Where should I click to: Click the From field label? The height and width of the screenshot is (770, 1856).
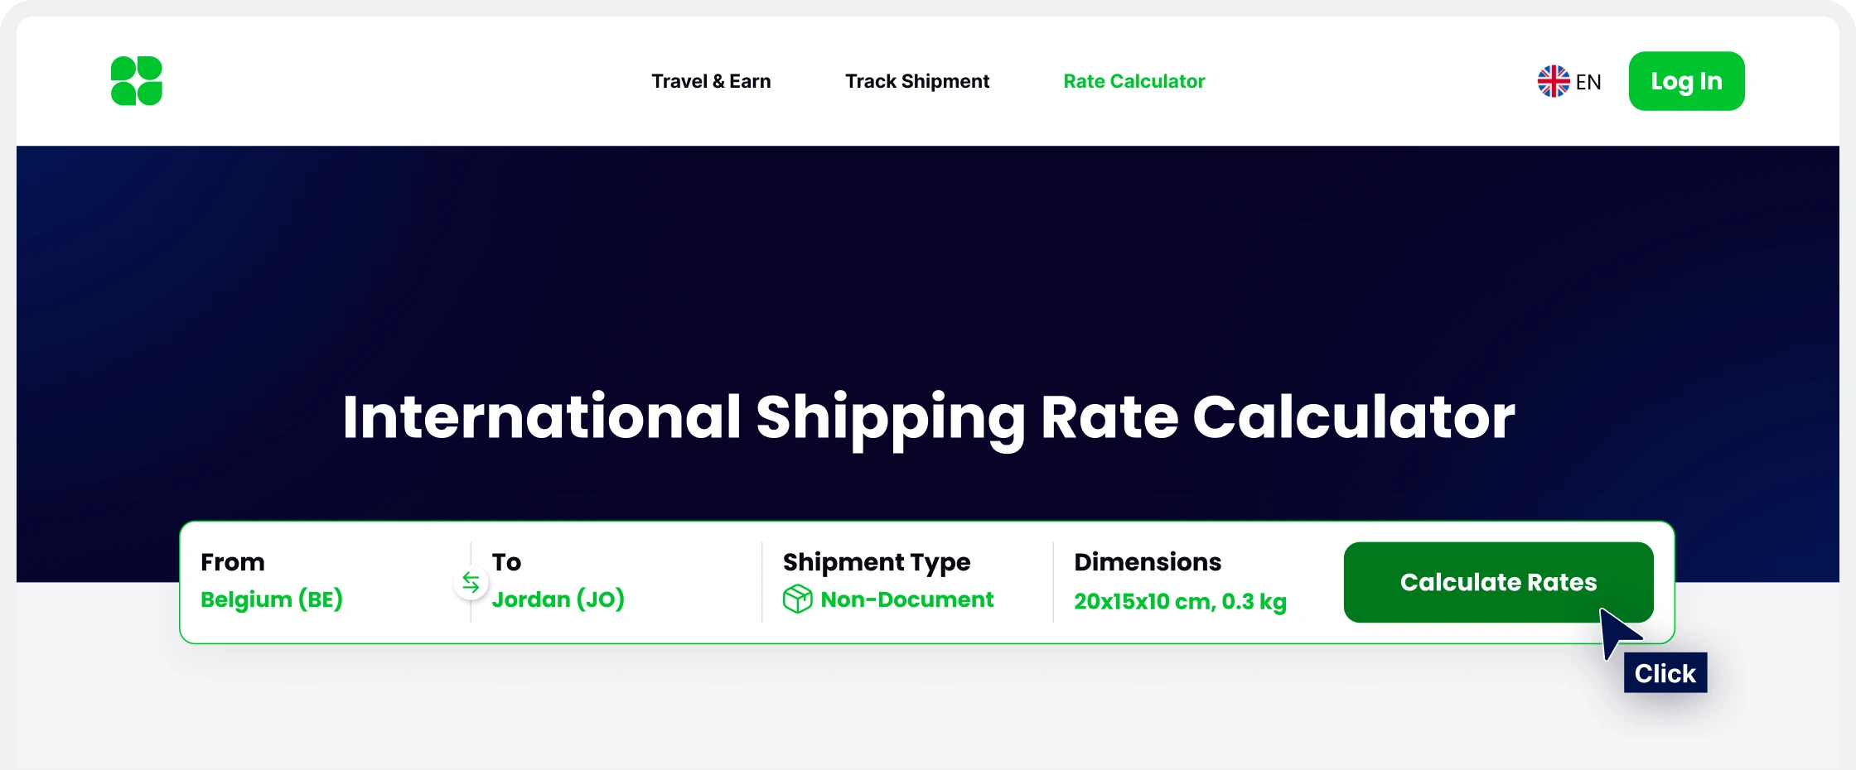(x=233, y=562)
